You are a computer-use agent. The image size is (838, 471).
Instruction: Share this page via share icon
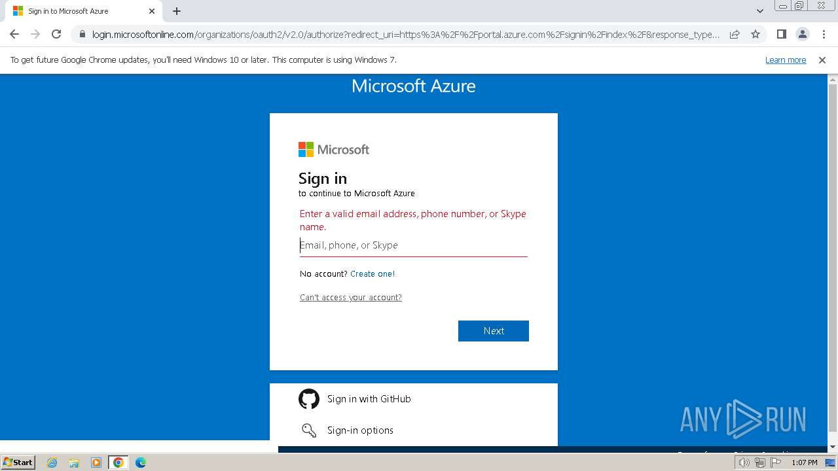pos(735,34)
